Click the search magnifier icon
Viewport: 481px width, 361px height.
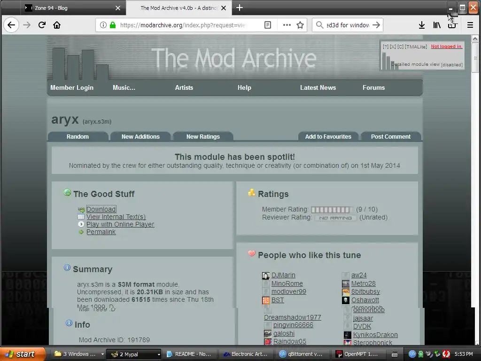[x=319, y=25]
